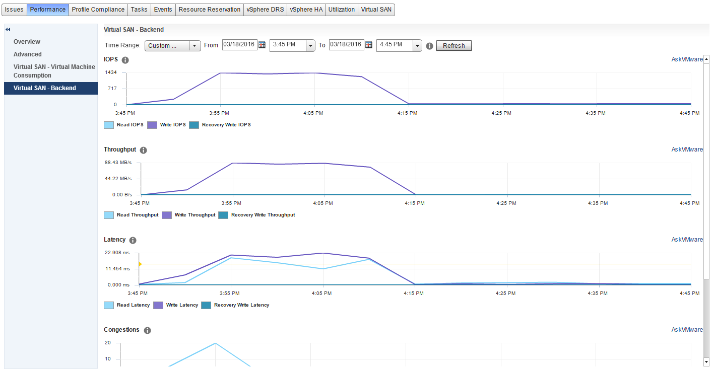The height and width of the screenshot is (371, 714).
Task: Open the From date calendar picker
Action: [x=262, y=45]
